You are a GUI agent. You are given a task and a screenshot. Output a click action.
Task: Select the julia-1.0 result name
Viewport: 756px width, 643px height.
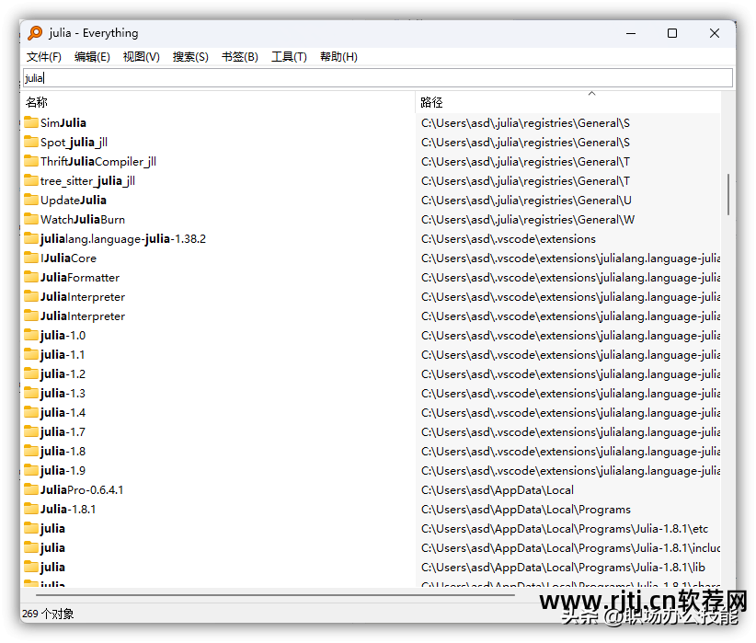tap(63, 335)
